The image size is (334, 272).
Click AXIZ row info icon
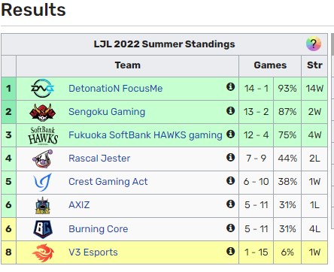click(230, 204)
